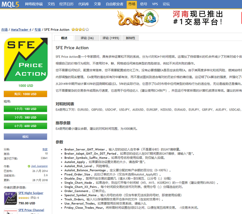
Task: Click the 750.00 USD price text
Action: 27,203
